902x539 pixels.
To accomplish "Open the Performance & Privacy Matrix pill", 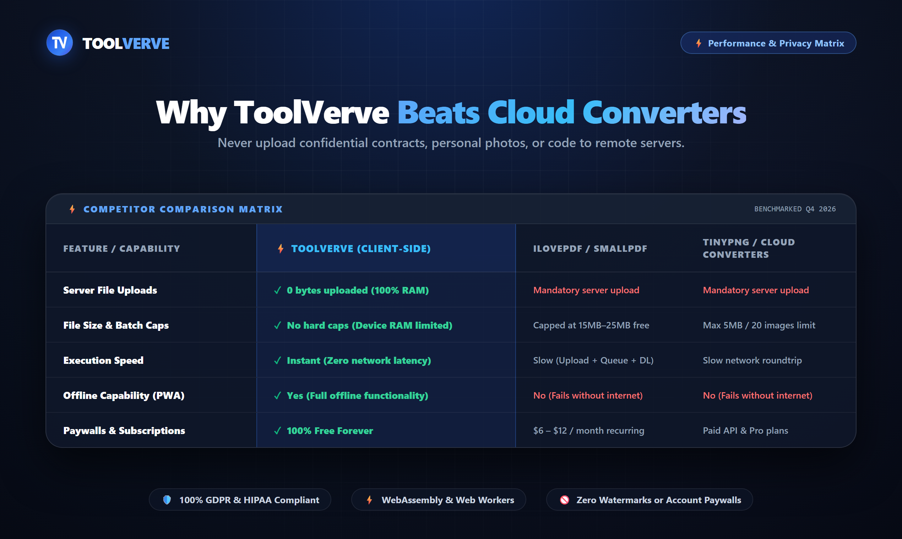I will tap(768, 43).
